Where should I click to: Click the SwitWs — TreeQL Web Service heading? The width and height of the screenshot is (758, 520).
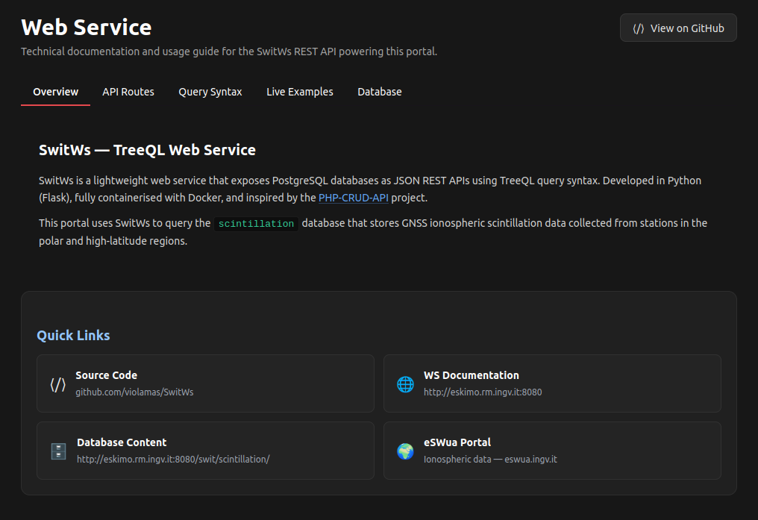pyautogui.click(x=148, y=149)
